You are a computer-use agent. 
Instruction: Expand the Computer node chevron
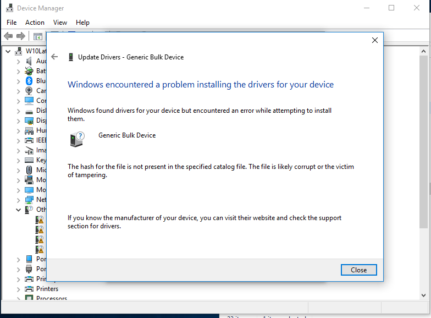[19, 101]
